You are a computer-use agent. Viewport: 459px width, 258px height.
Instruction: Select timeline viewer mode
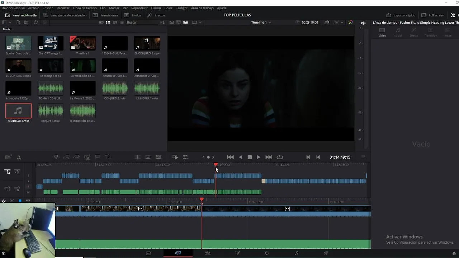pyautogui.click(x=185, y=22)
